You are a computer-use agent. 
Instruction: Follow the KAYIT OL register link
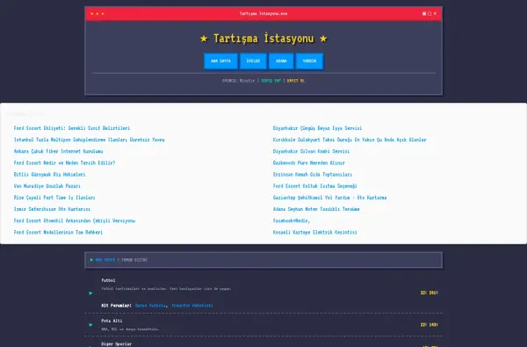point(296,81)
